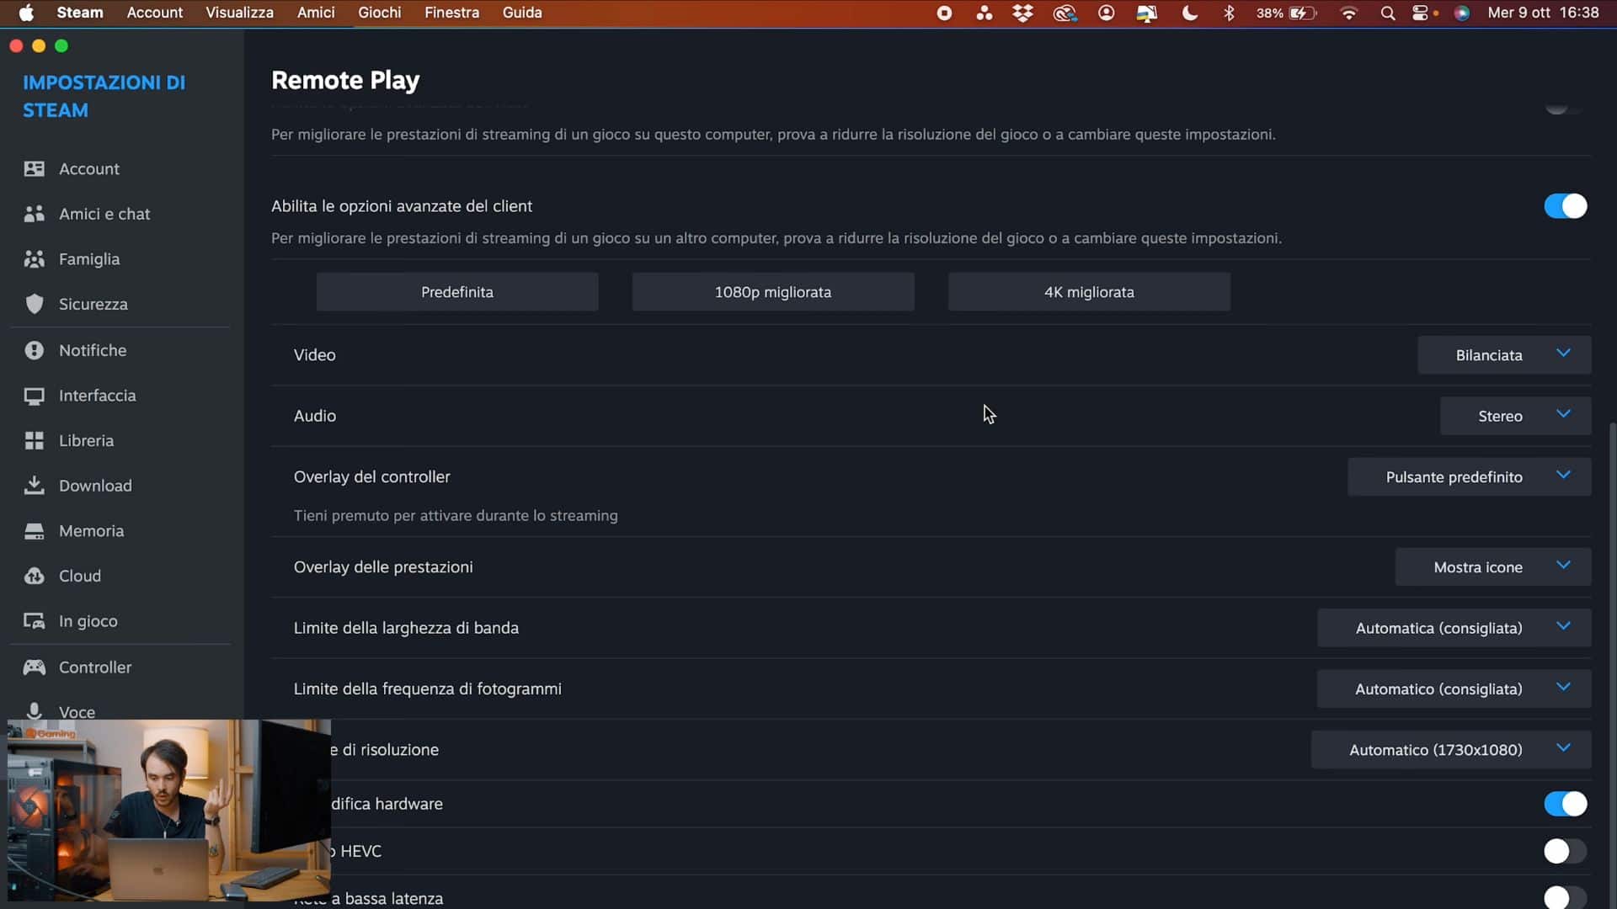This screenshot has height=909, width=1617.
Task: Open the Visualizza menu
Action: point(239,13)
